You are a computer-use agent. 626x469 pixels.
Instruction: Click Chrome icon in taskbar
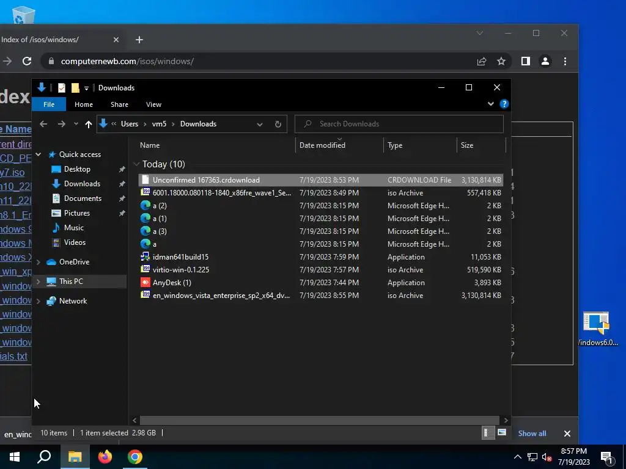click(x=135, y=457)
